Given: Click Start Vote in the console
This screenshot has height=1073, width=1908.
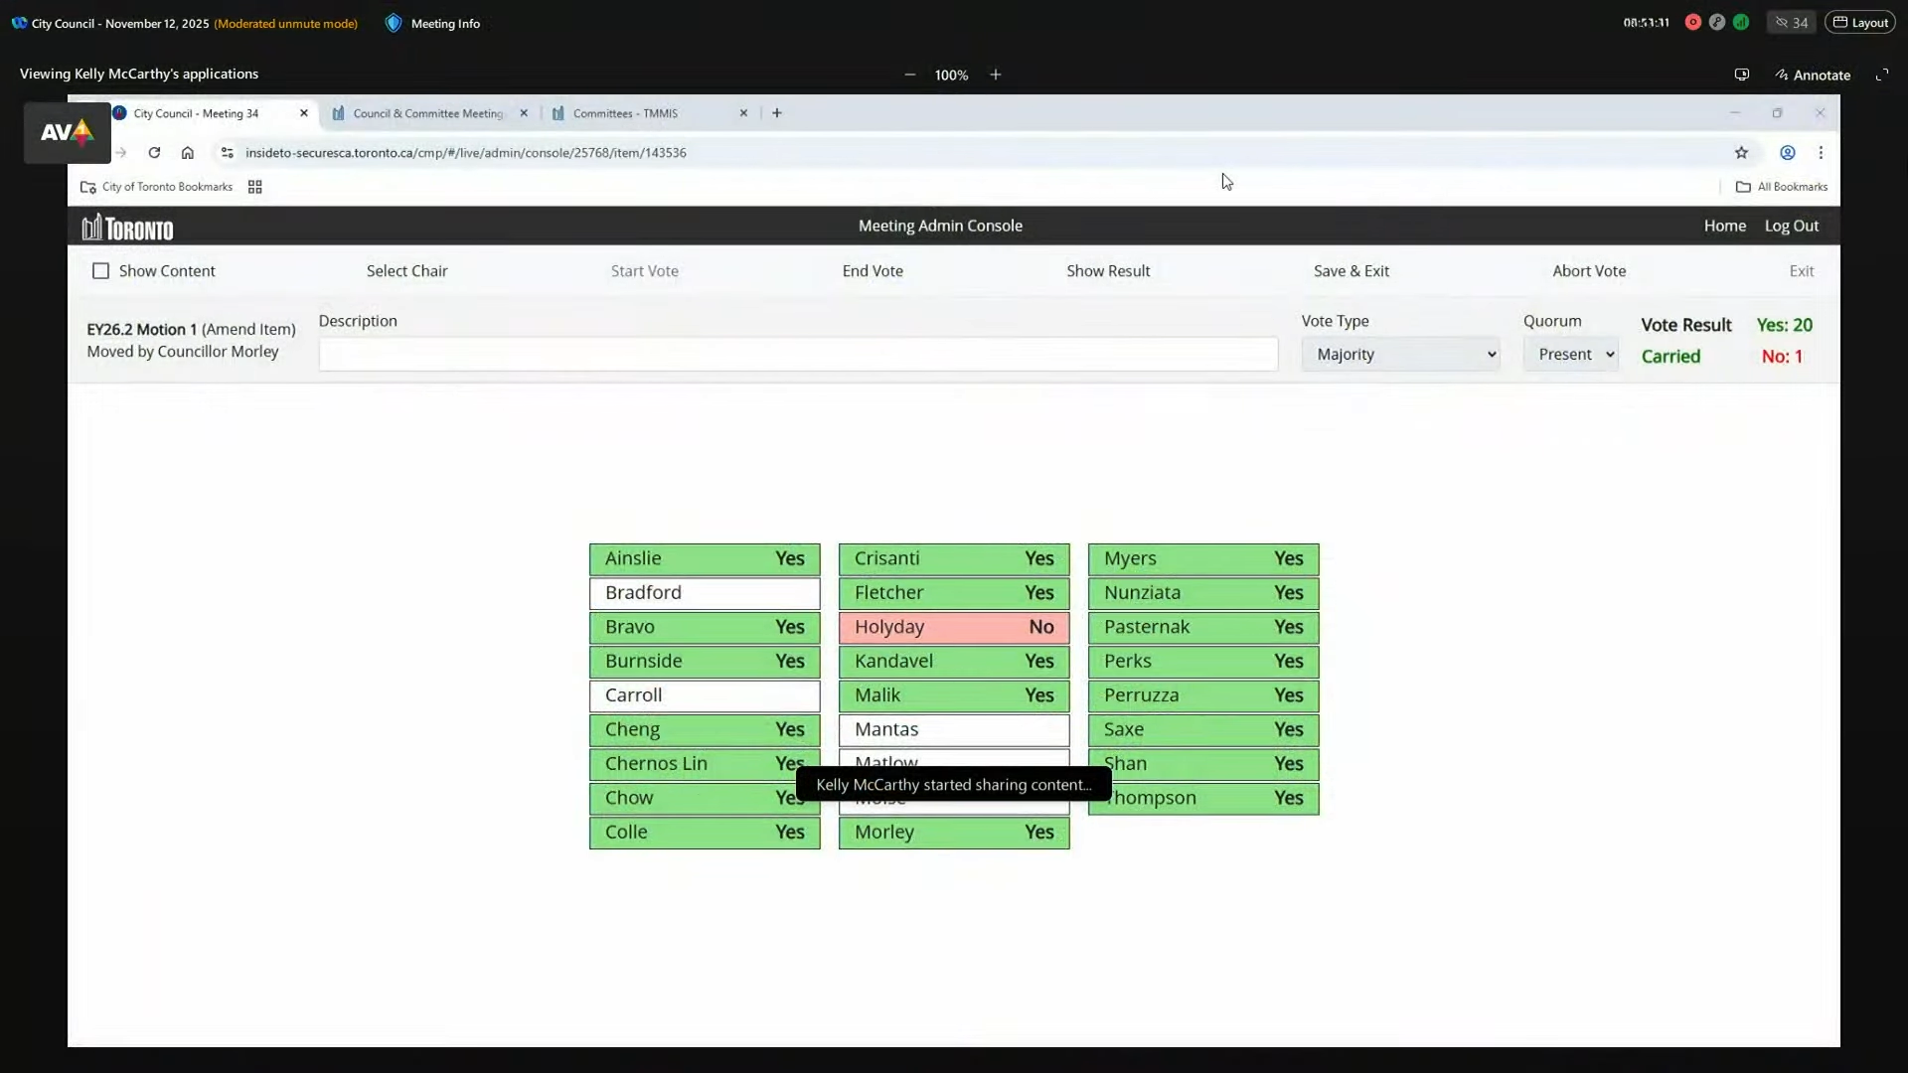Looking at the screenshot, I should [x=644, y=270].
